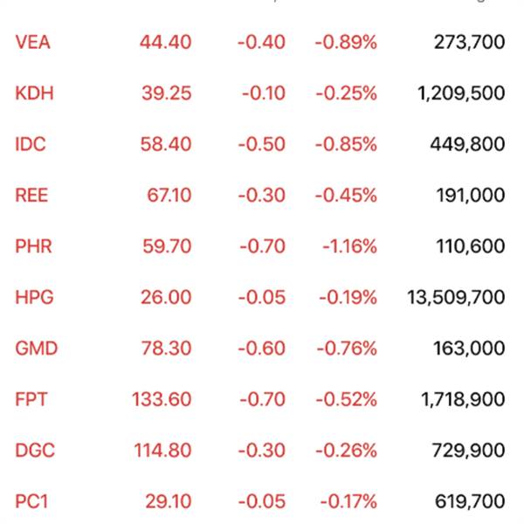Select the -0.89% change for VEA

coord(347,41)
